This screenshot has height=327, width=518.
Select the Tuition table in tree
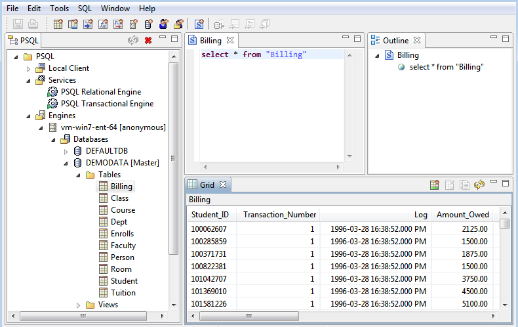click(123, 293)
